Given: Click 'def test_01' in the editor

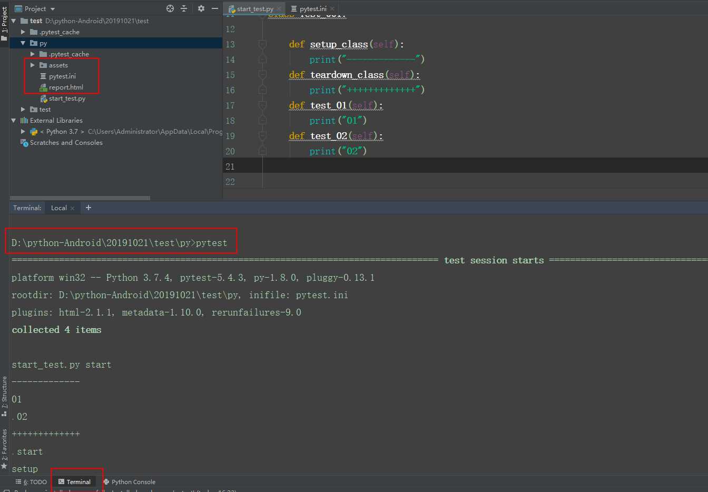Looking at the screenshot, I should click(x=336, y=105).
